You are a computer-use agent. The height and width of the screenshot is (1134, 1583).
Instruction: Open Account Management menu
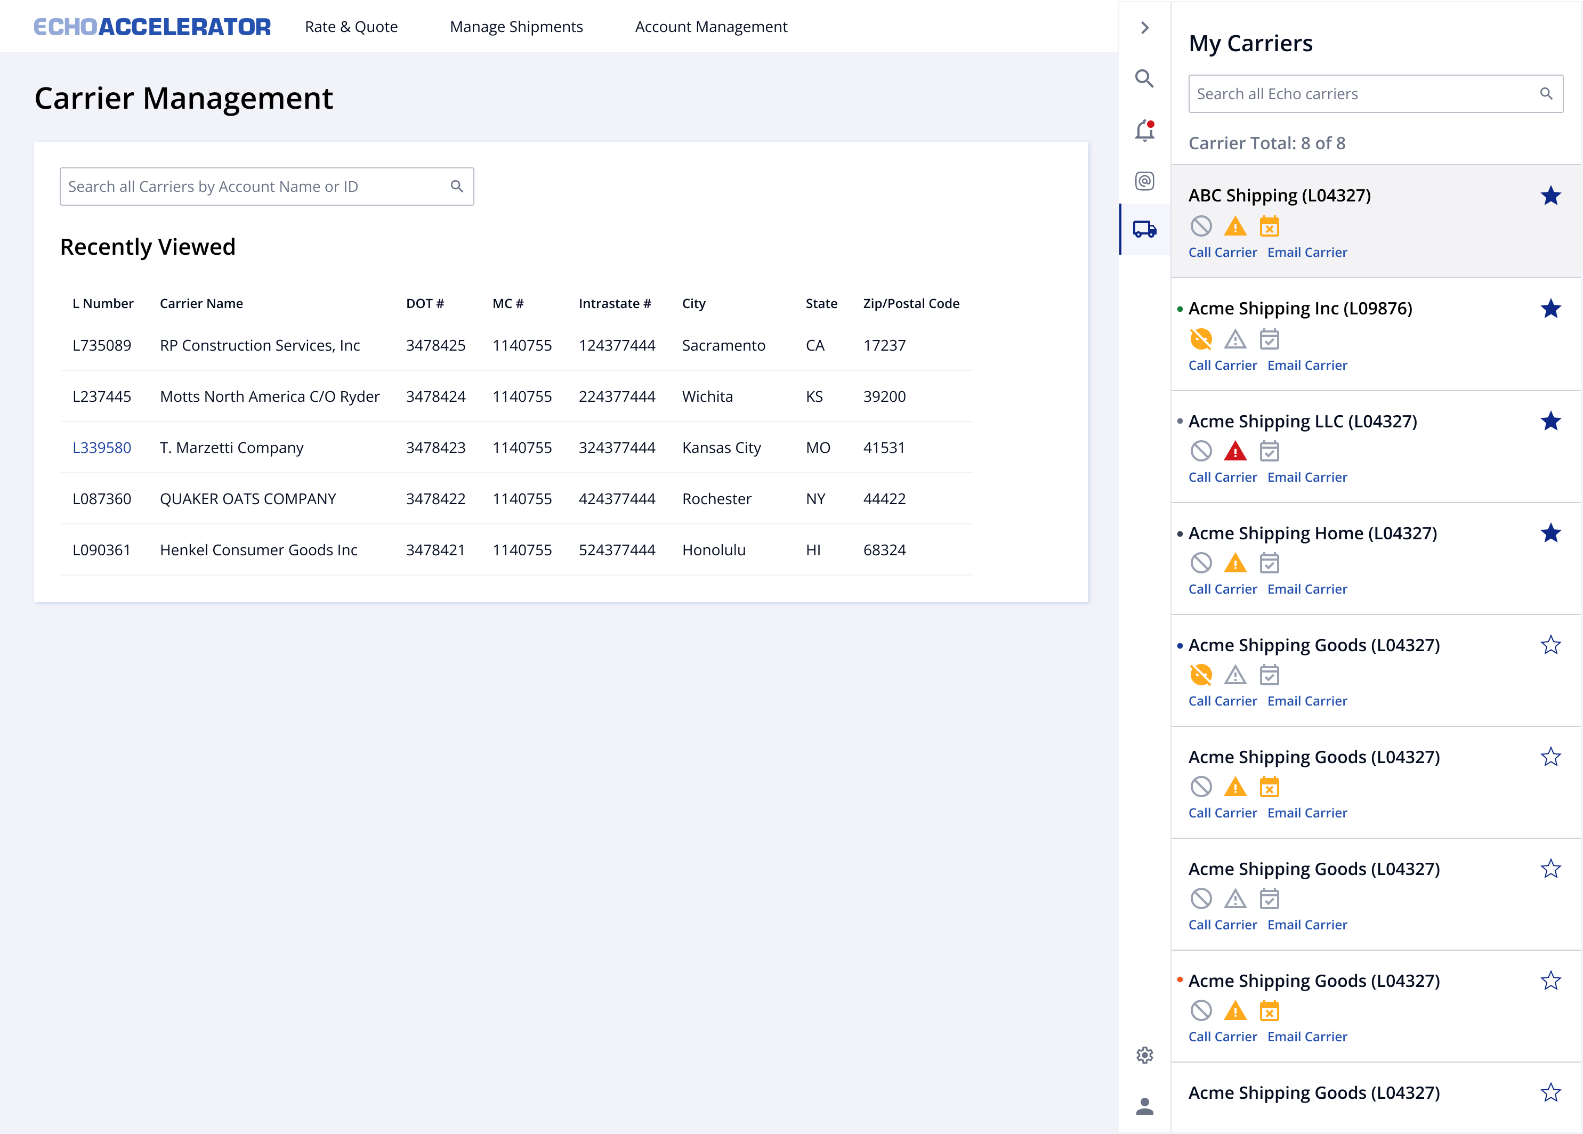[x=711, y=27]
